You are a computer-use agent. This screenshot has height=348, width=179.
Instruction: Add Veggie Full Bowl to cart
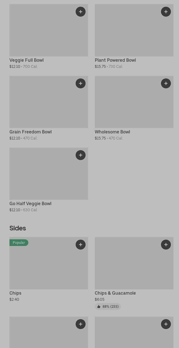click(x=81, y=12)
